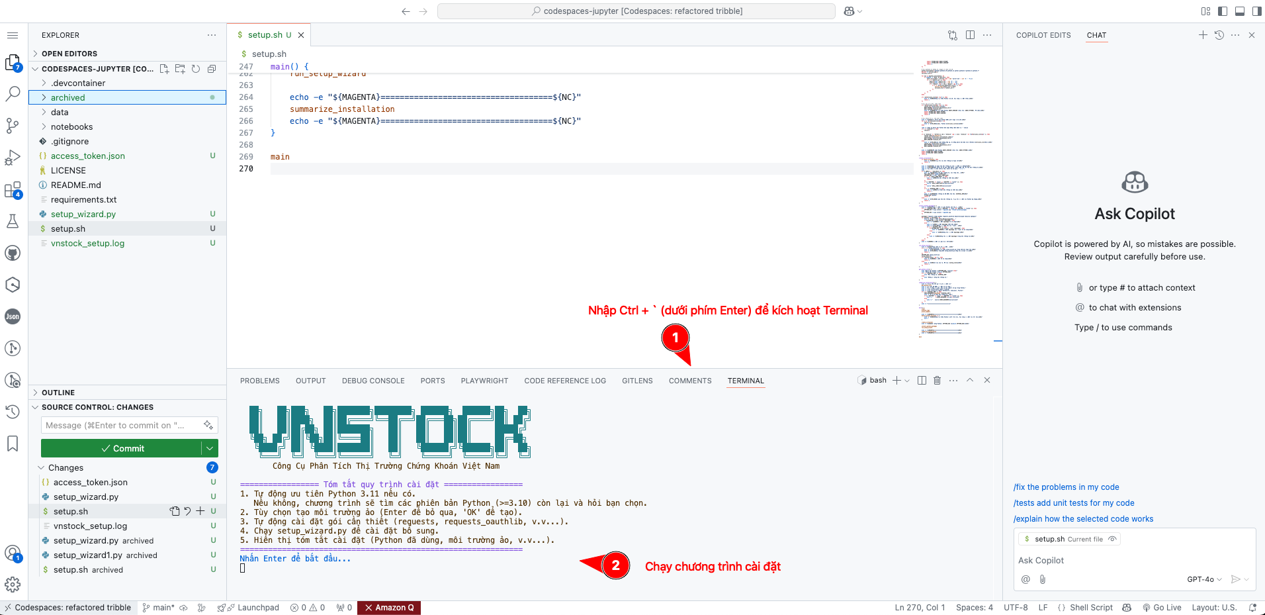This screenshot has width=1265, height=615.
Task: Open changes compare icon in editor toolbar
Action: (953, 35)
